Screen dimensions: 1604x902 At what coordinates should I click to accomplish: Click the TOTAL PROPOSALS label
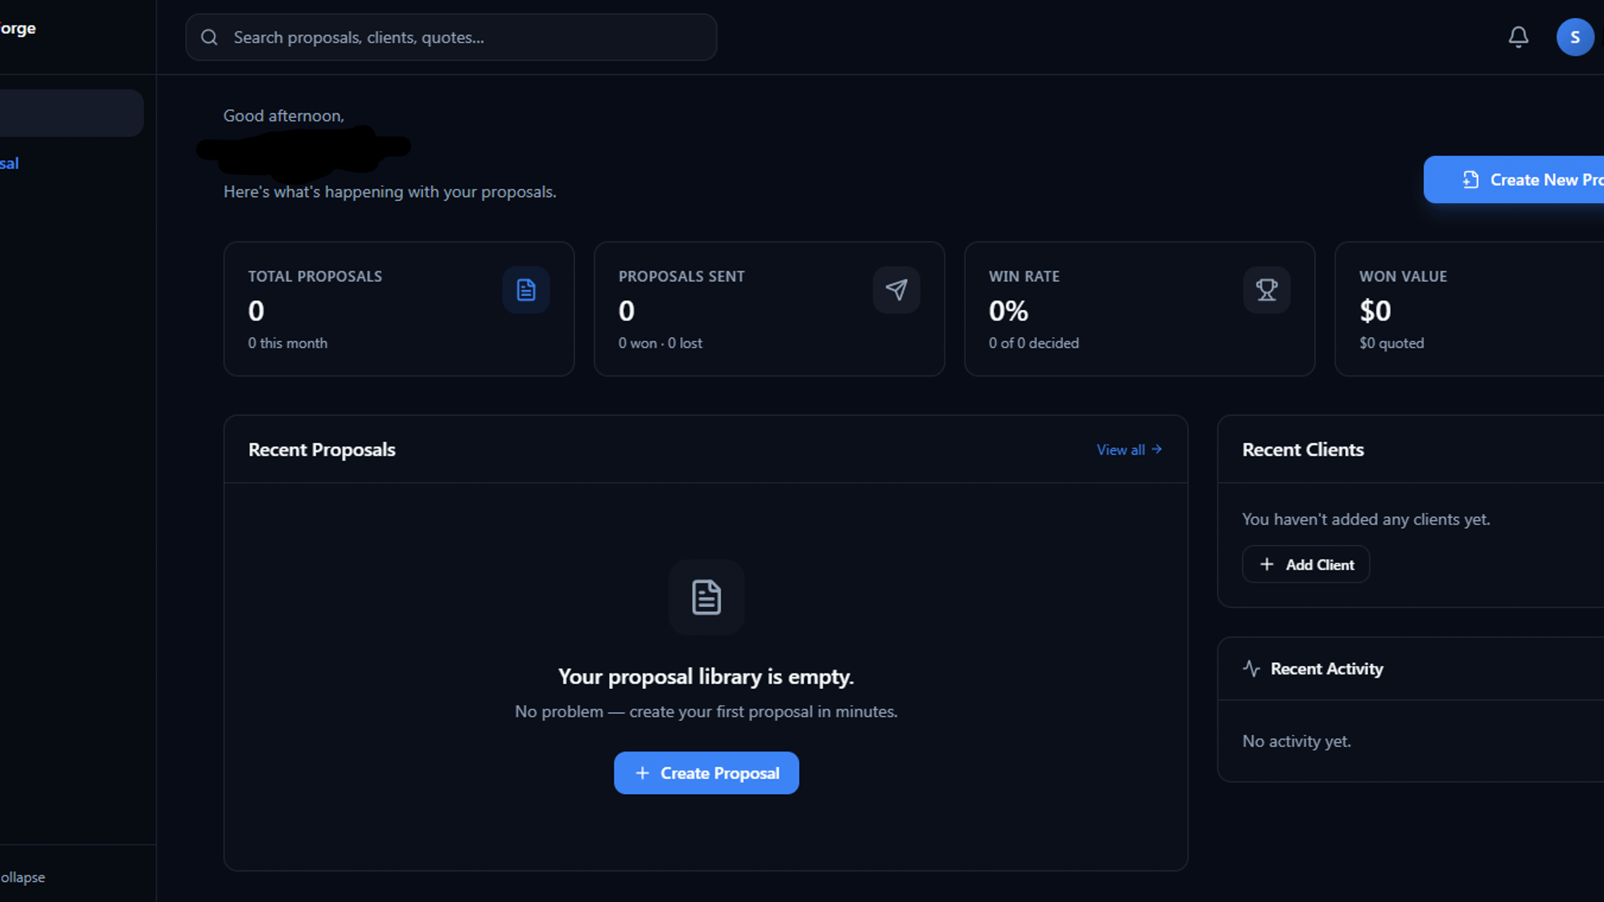coord(315,276)
